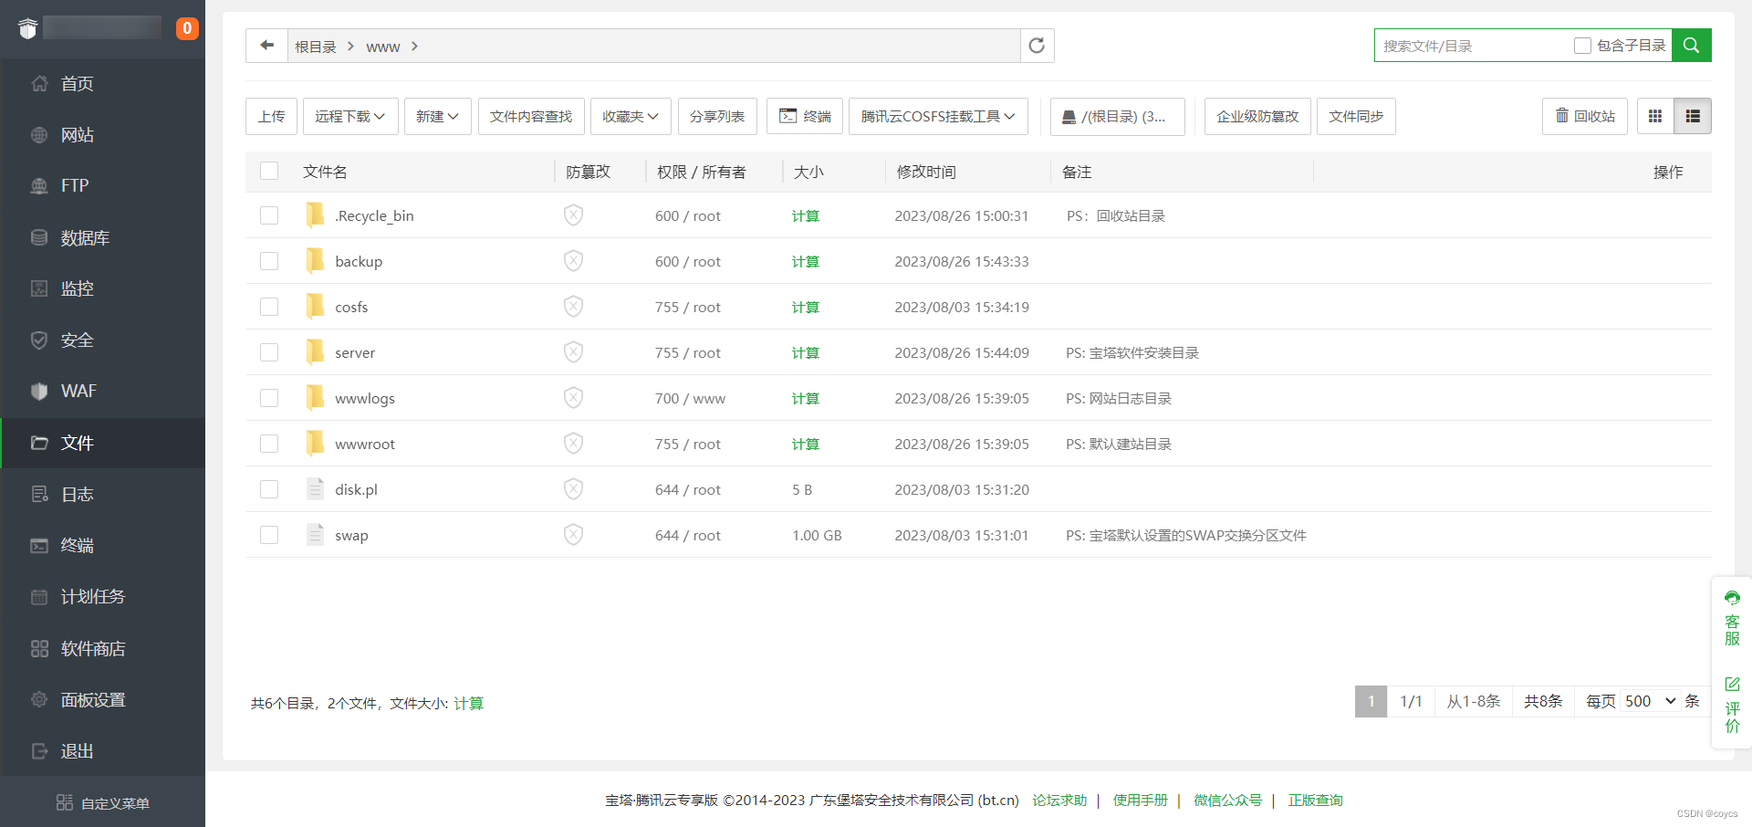The width and height of the screenshot is (1752, 827).
Task: Open the 新建 dropdown
Action: point(437,116)
